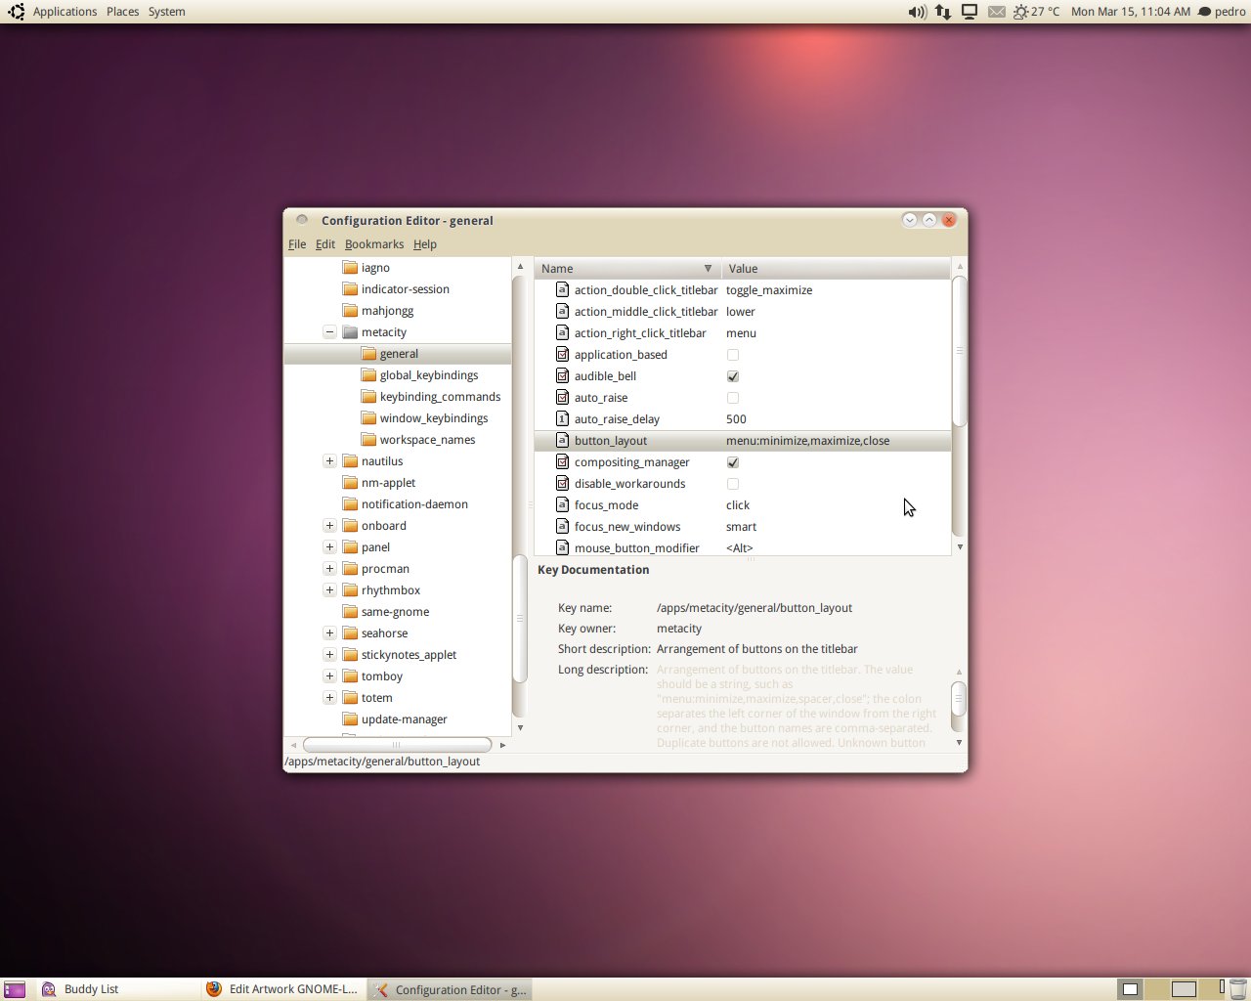The height and width of the screenshot is (1001, 1251).
Task: Click the string icon beside action_middle_click_titlebar
Action: click(562, 311)
